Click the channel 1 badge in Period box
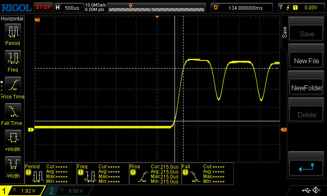Viewport: 327px width, 196px height. coord(28,172)
